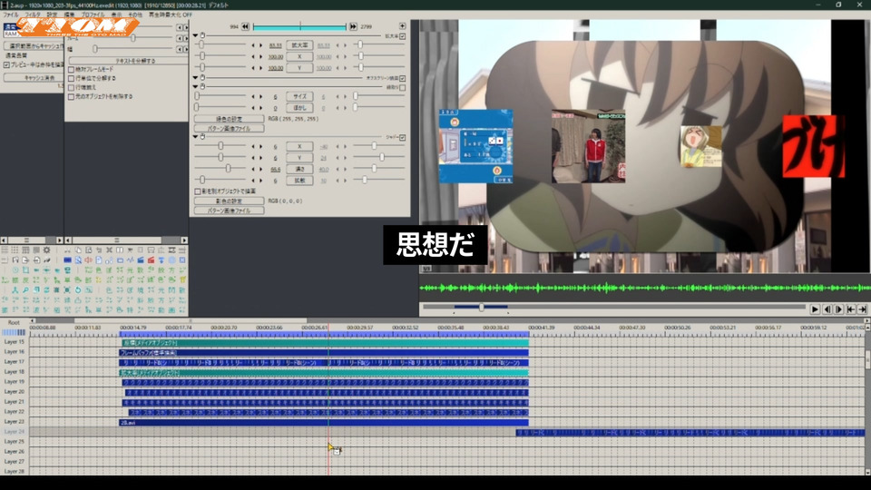Image resolution: width=871 pixels, height=490 pixels.
Task: Click the Layer 24 label
Action: pos(15,432)
